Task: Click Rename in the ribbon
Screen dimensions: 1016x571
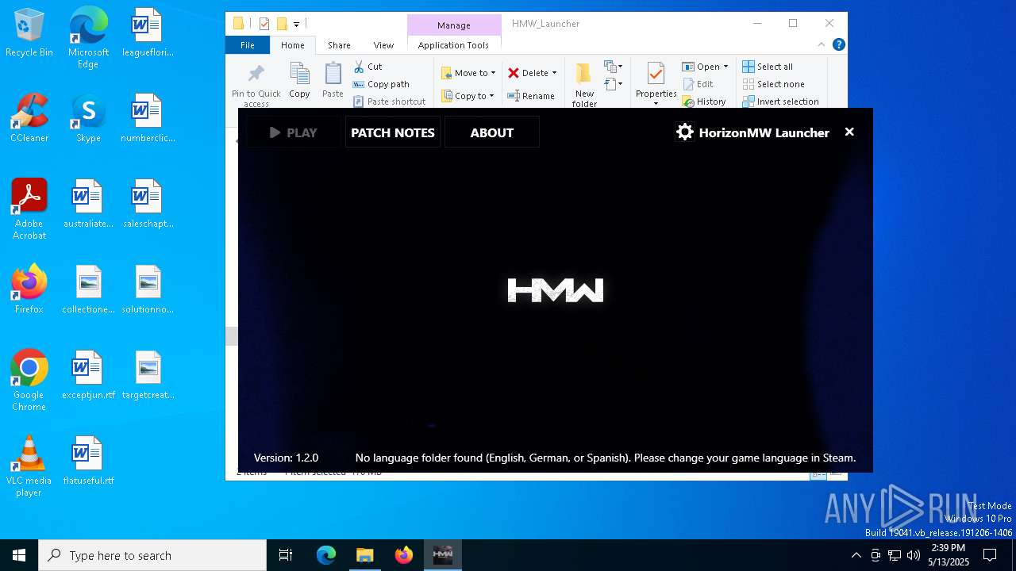Action: pyautogui.click(x=531, y=96)
